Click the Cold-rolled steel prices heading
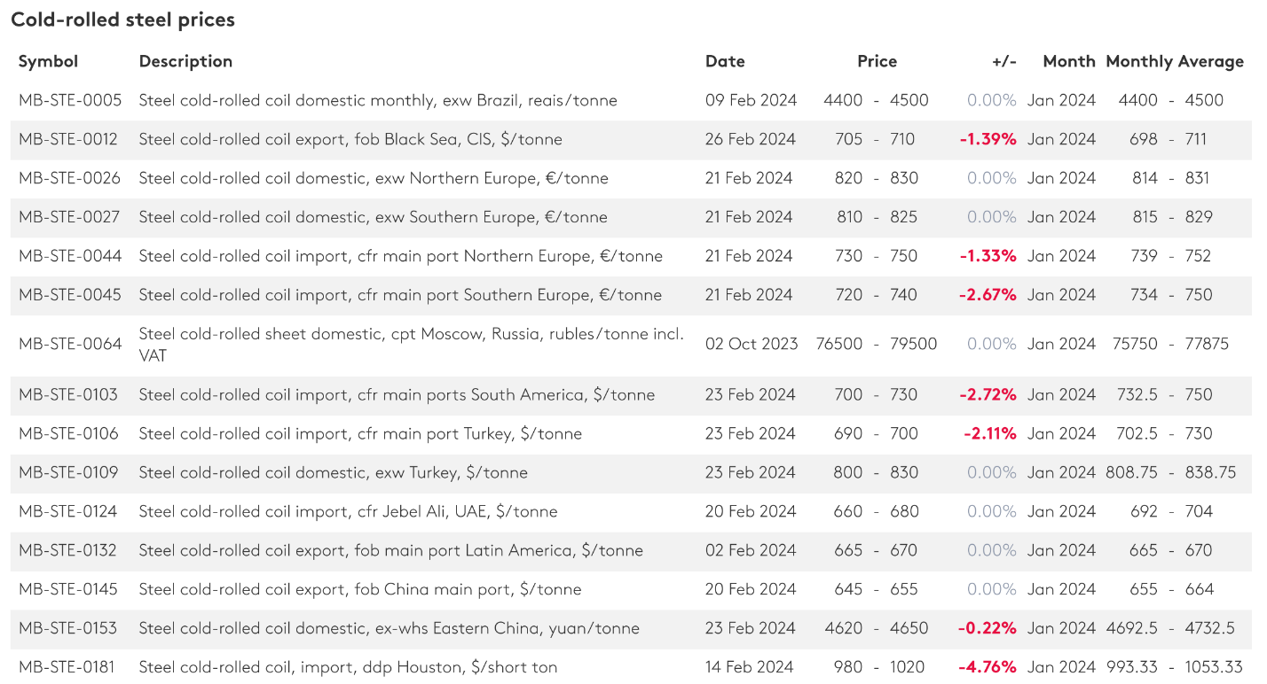 coord(122,19)
